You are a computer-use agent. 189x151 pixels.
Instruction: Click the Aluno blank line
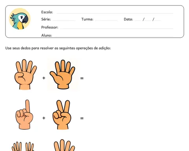click(113, 36)
